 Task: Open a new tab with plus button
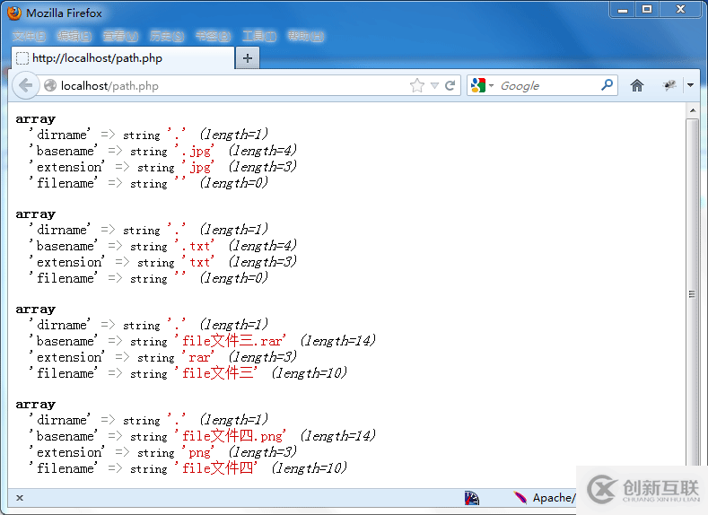247,58
